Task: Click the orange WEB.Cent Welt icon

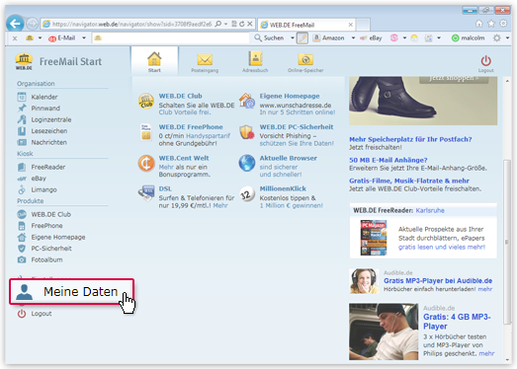Action: click(146, 163)
